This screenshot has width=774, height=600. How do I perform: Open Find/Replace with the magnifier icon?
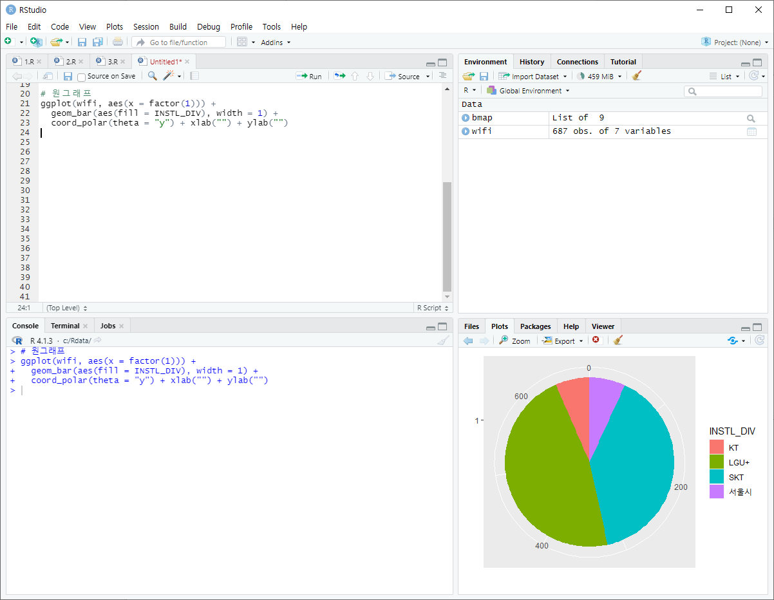coord(153,76)
